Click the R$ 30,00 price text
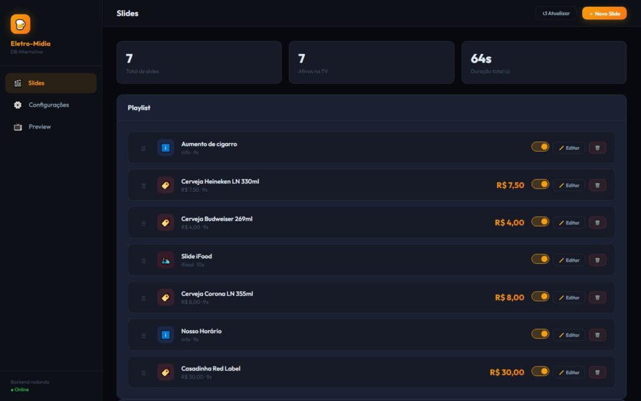Viewport: 641px width, 401px height. 507,372
